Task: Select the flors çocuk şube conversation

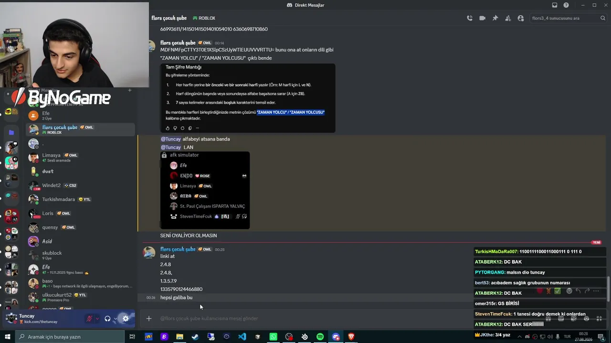Action: [80, 130]
